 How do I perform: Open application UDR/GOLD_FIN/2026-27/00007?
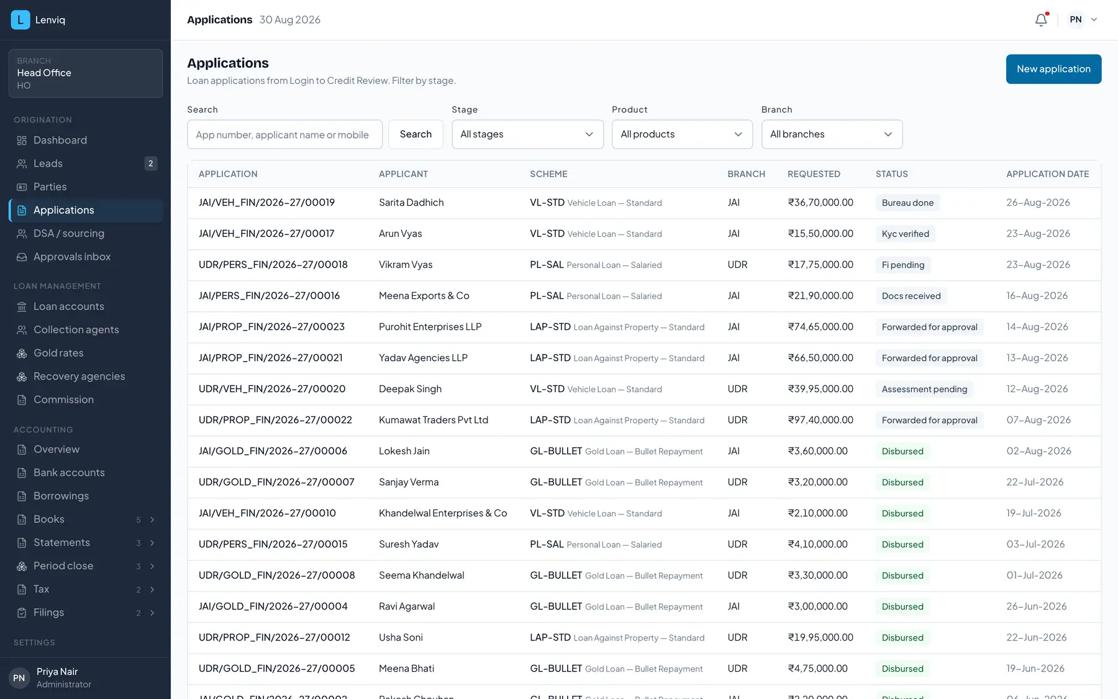(276, 482)
